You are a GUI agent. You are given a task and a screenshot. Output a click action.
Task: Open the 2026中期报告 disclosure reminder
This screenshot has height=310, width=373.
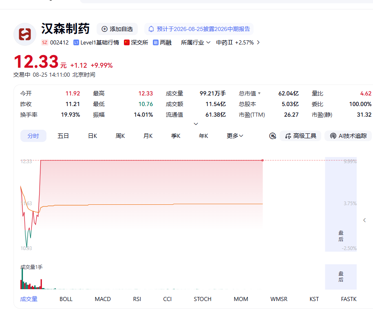[x=199, y=29]
